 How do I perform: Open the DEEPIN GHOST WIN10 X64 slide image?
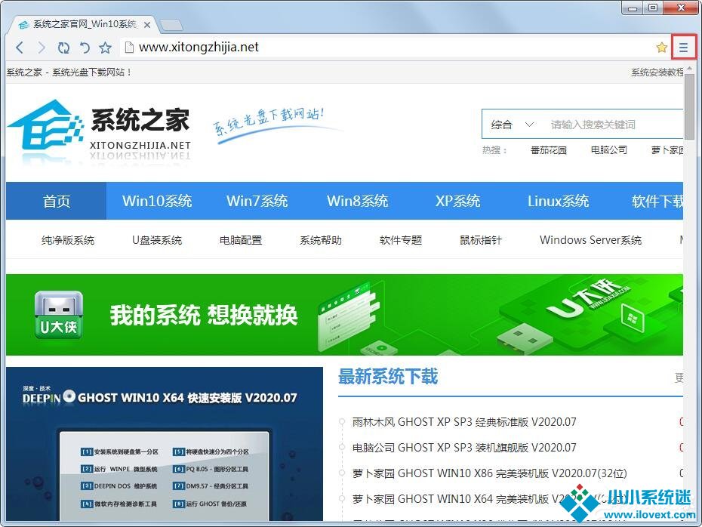pyautogui.click(x=165, y=444)
